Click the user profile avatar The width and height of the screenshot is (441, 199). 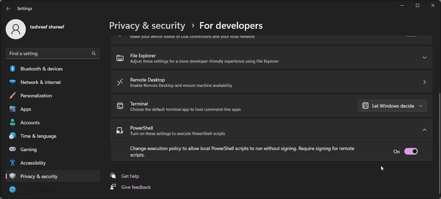pos(16,29)
